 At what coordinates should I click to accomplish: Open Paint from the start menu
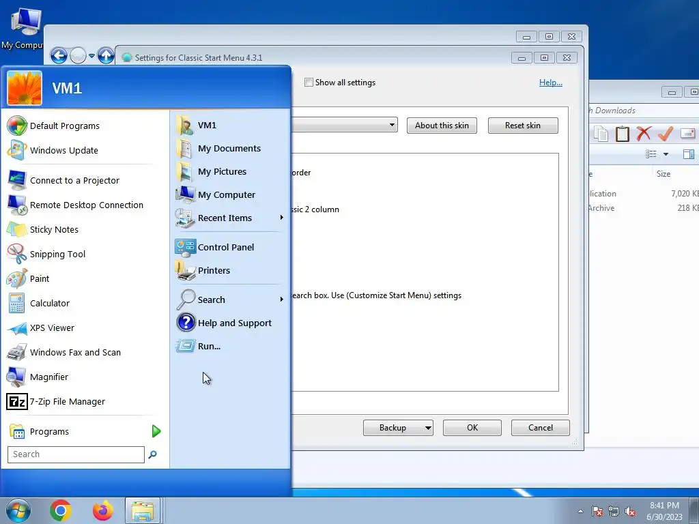click(28, 278)
